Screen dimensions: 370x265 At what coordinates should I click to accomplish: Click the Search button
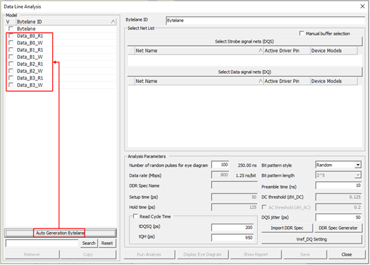[89, 243]
